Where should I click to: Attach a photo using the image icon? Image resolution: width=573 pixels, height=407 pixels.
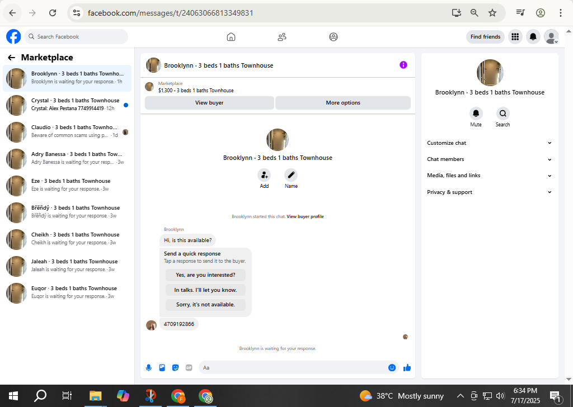162,367
